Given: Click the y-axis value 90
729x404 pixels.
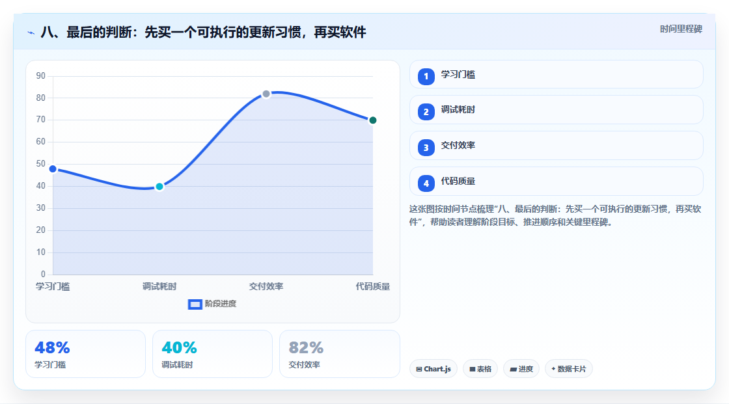Looking at the screenshot, I should click(41, 75).
